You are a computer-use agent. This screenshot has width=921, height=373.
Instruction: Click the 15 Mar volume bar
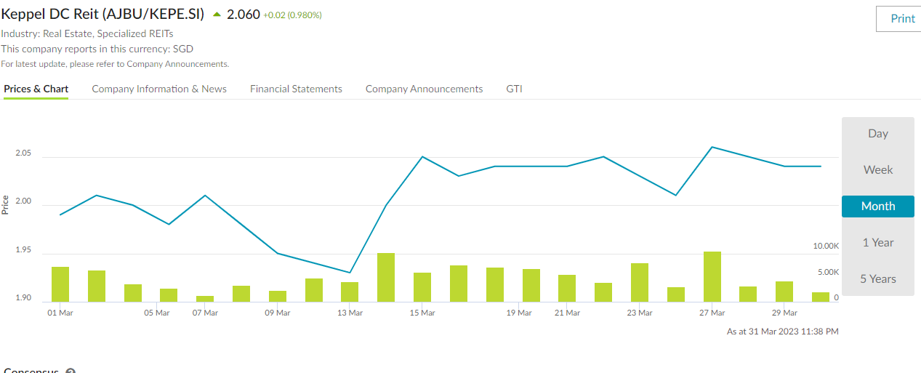pos(422,287)
